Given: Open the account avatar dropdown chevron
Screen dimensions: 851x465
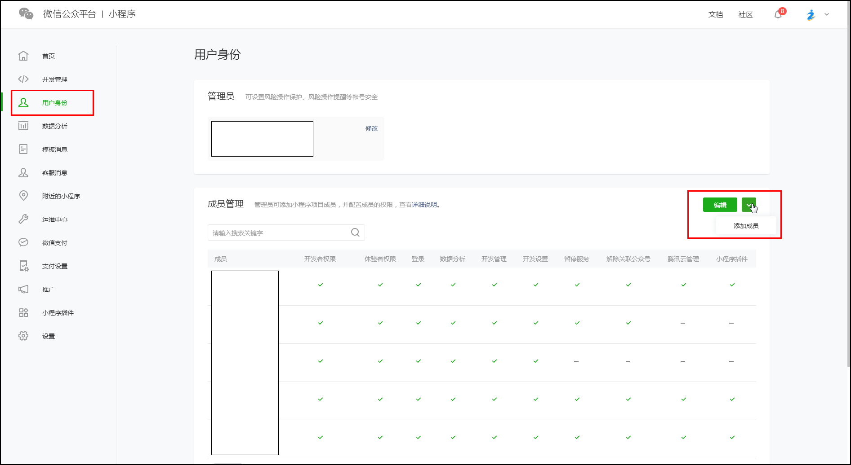Looking at the screenshot, I should click(x=826, y=14).
